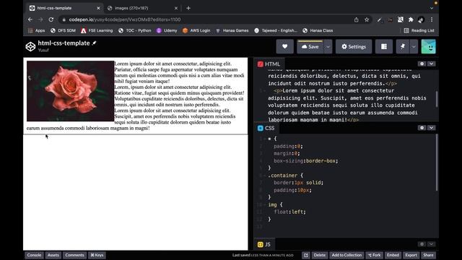462x260 pixels.
Task: Open JS editor settings gear
Action: coord(422,244)
